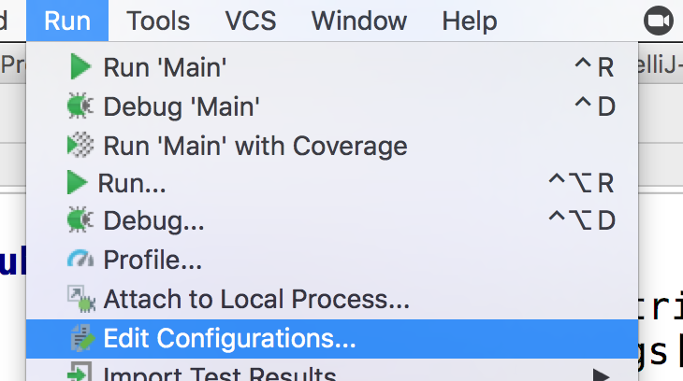The image size is (683, 381).
Task: Click the bug icon beside Debug...
Action: [x=80, y=219]
